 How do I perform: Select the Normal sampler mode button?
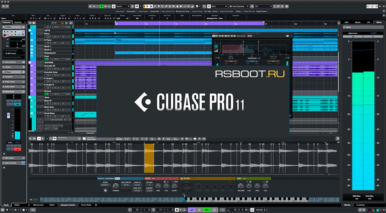(101, 178)
